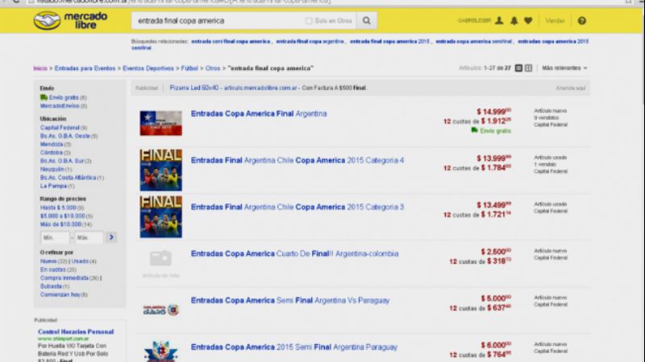Check the 'Solo en Otros' checkbox
645x362 pixels.
point(310,21)
